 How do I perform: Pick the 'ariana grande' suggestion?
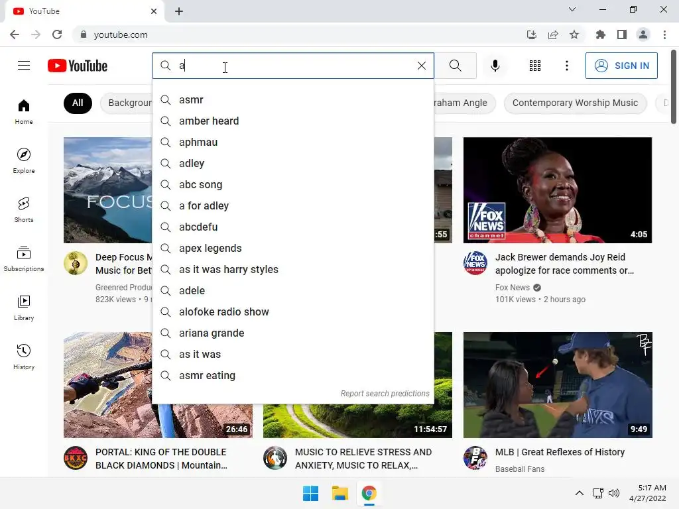[292, 333]
